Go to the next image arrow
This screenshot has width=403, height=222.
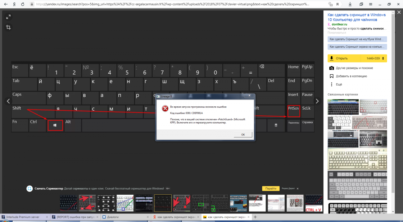coord(317,101)
